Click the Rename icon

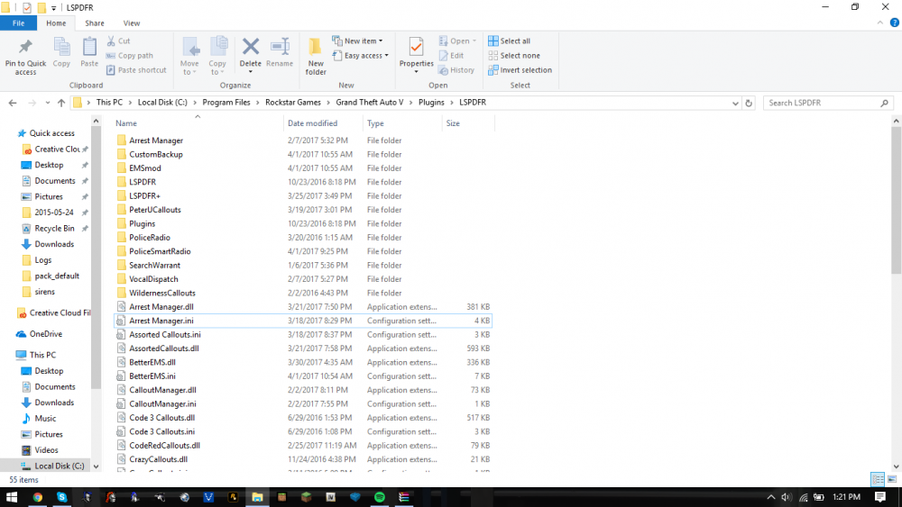click(x=280, y=46)
